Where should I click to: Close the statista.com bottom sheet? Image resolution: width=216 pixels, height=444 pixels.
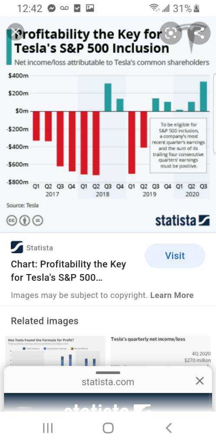[200, 381]
